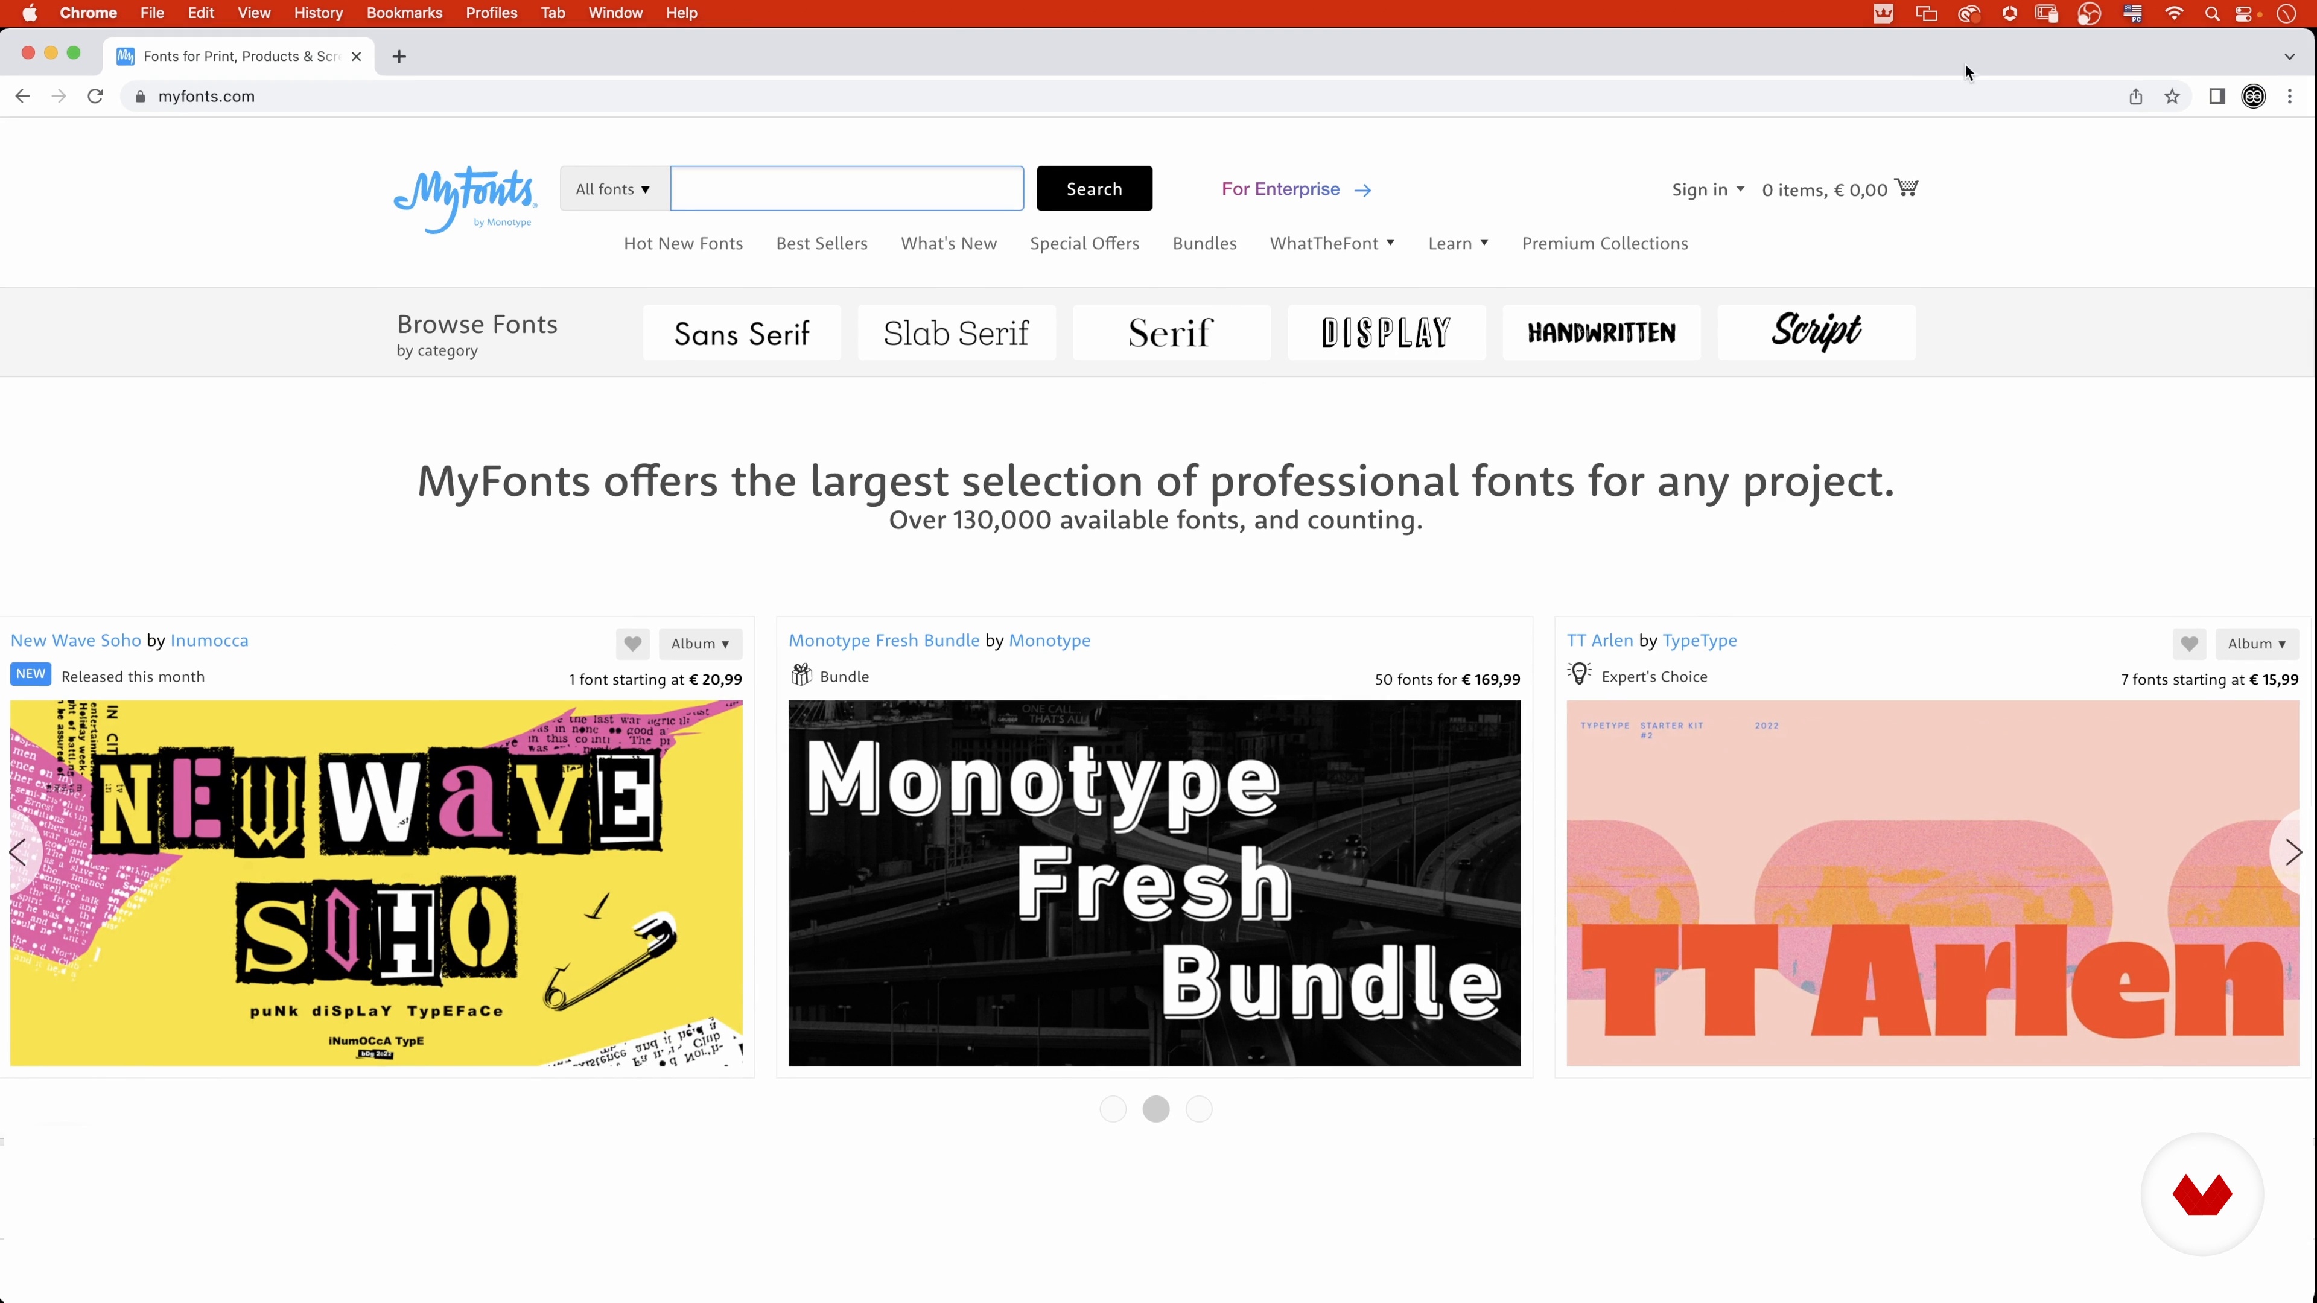Open Album dropdown for TT Arlen

[x=2257, y=644]
